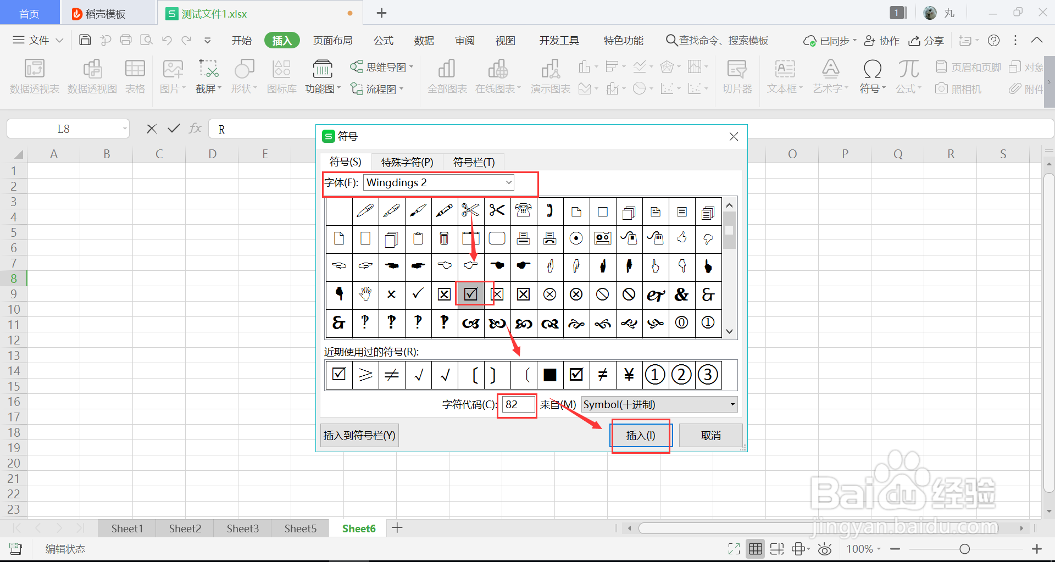Click the 查找命令 search box magnifier

tap(671, 40)
